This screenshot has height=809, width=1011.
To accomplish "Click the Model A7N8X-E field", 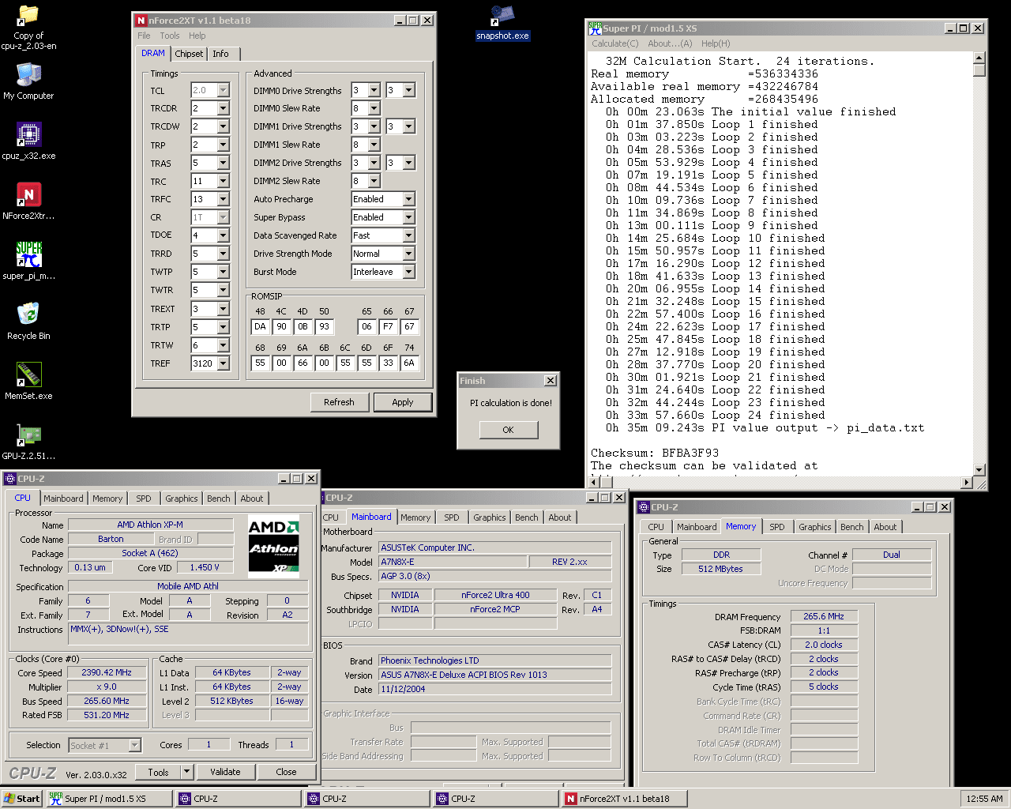I will (x=453, y=562).
